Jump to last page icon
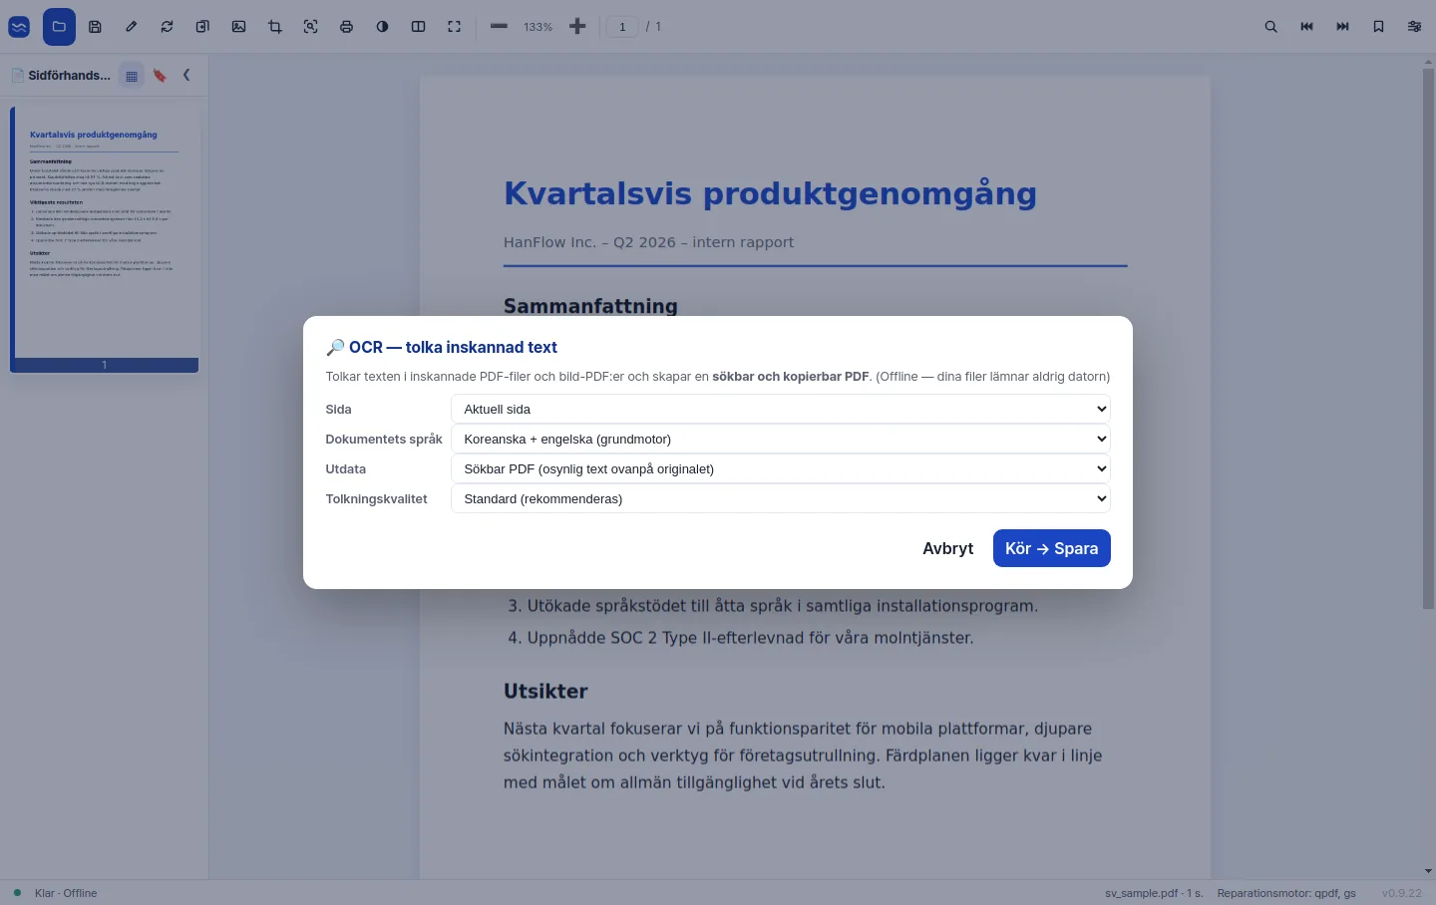The width and height of the screenshot is (1436, 905). point(1342,27)
